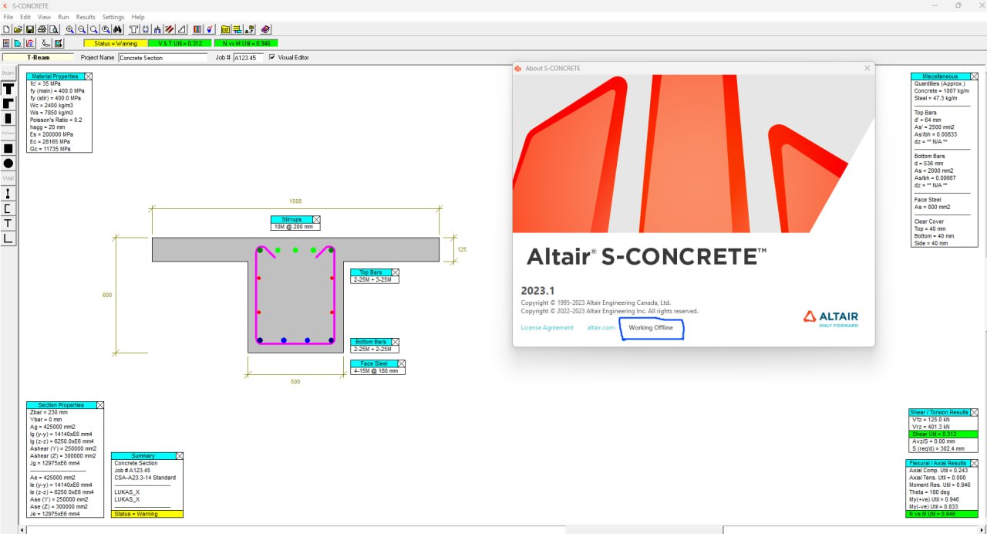
Task: Select the square column shape
Action: click(x=8, y=148)
